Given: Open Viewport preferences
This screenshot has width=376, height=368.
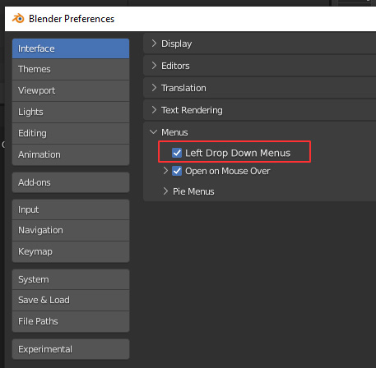Looking at the screenshot, I should click(71, 90).
